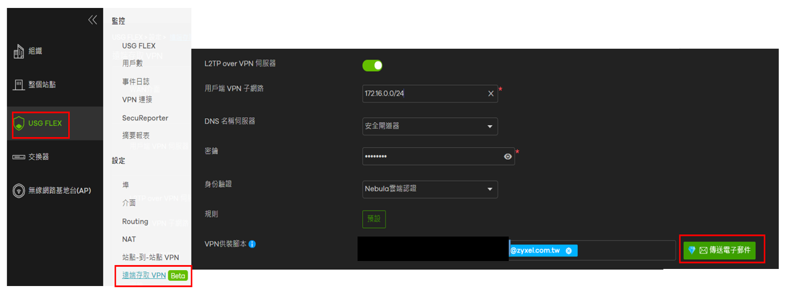Click the 交換器 switch icon
Screen dimensions: 785x290
click(18, 157)
